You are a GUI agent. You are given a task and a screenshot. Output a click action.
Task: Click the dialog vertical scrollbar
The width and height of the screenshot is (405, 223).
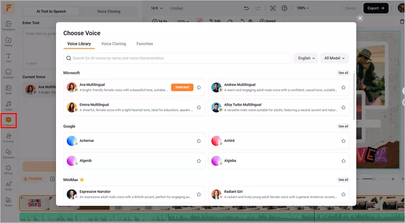click(x=354, y=97)
